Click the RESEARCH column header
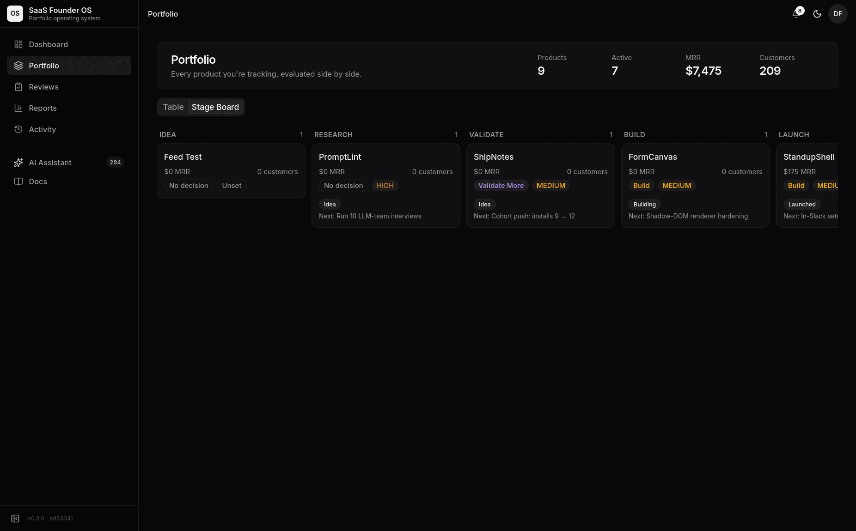The width and height of the screenshot is (856, 531). point(333,135)
